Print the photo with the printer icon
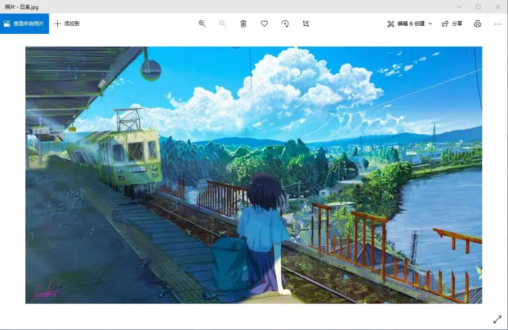508x330 pixels. [477, 24]
